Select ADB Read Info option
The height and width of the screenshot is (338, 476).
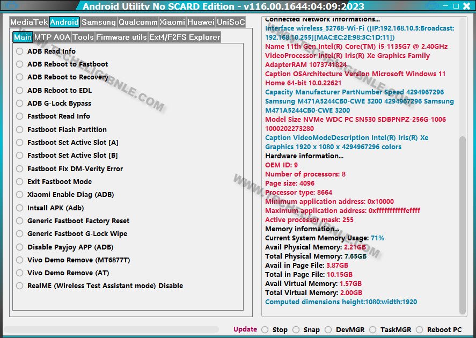click(x=20, y=52)
